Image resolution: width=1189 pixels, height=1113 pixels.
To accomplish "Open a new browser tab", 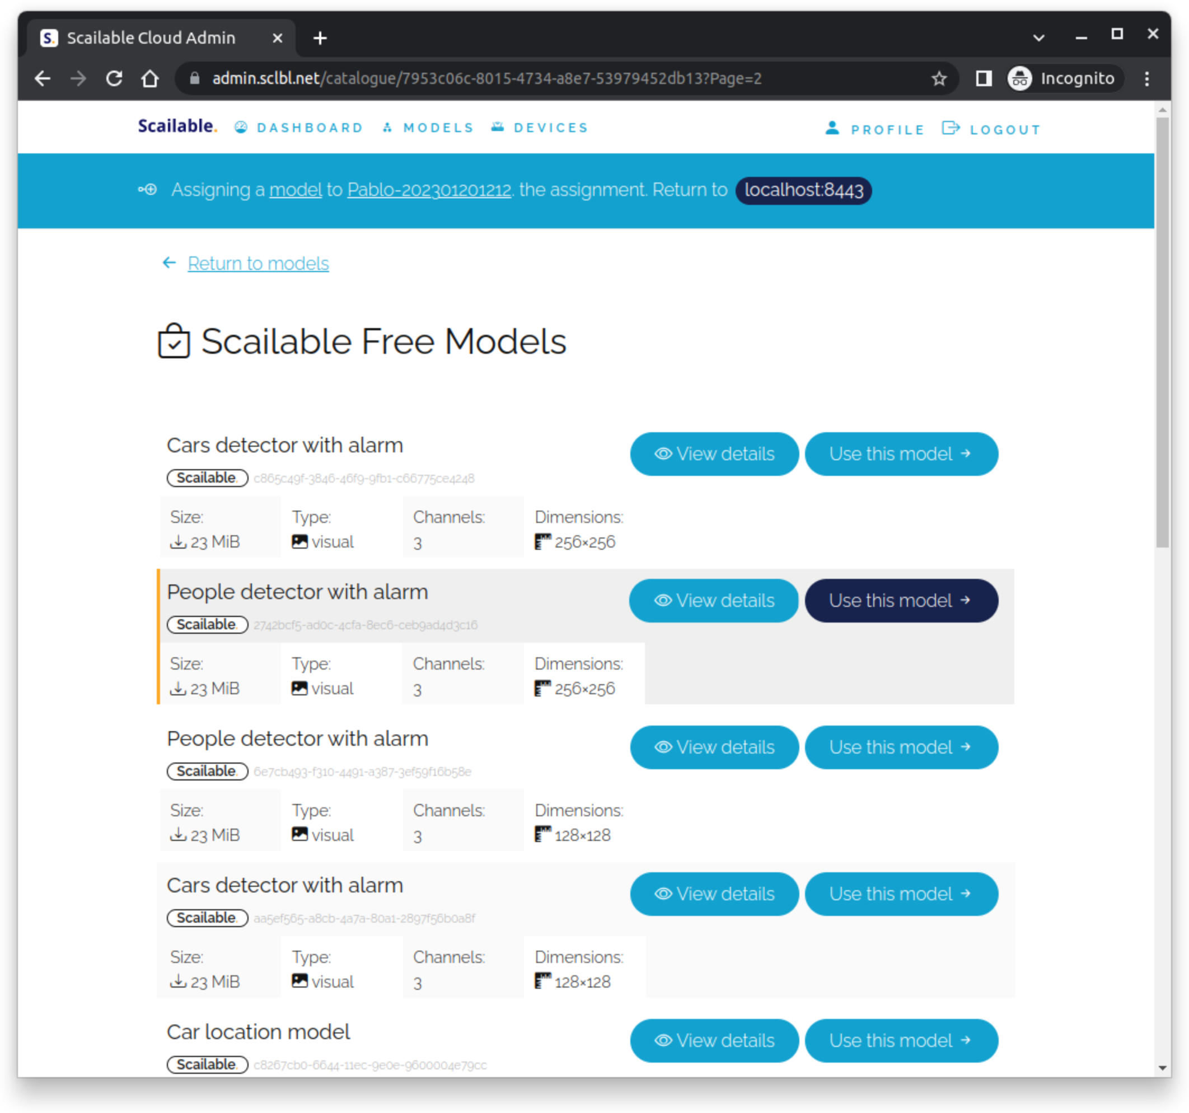I will click(320, 38).
